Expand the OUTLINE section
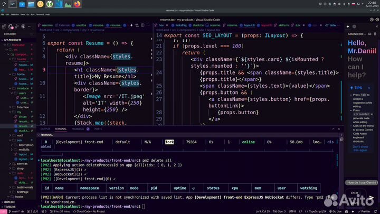The image size is (380, 214). (9, 202)
